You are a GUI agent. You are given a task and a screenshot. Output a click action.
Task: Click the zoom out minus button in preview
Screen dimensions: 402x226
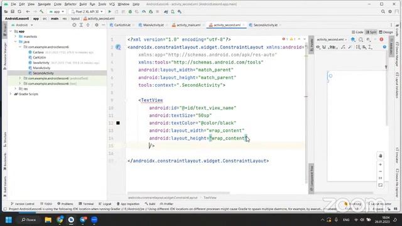381,171
